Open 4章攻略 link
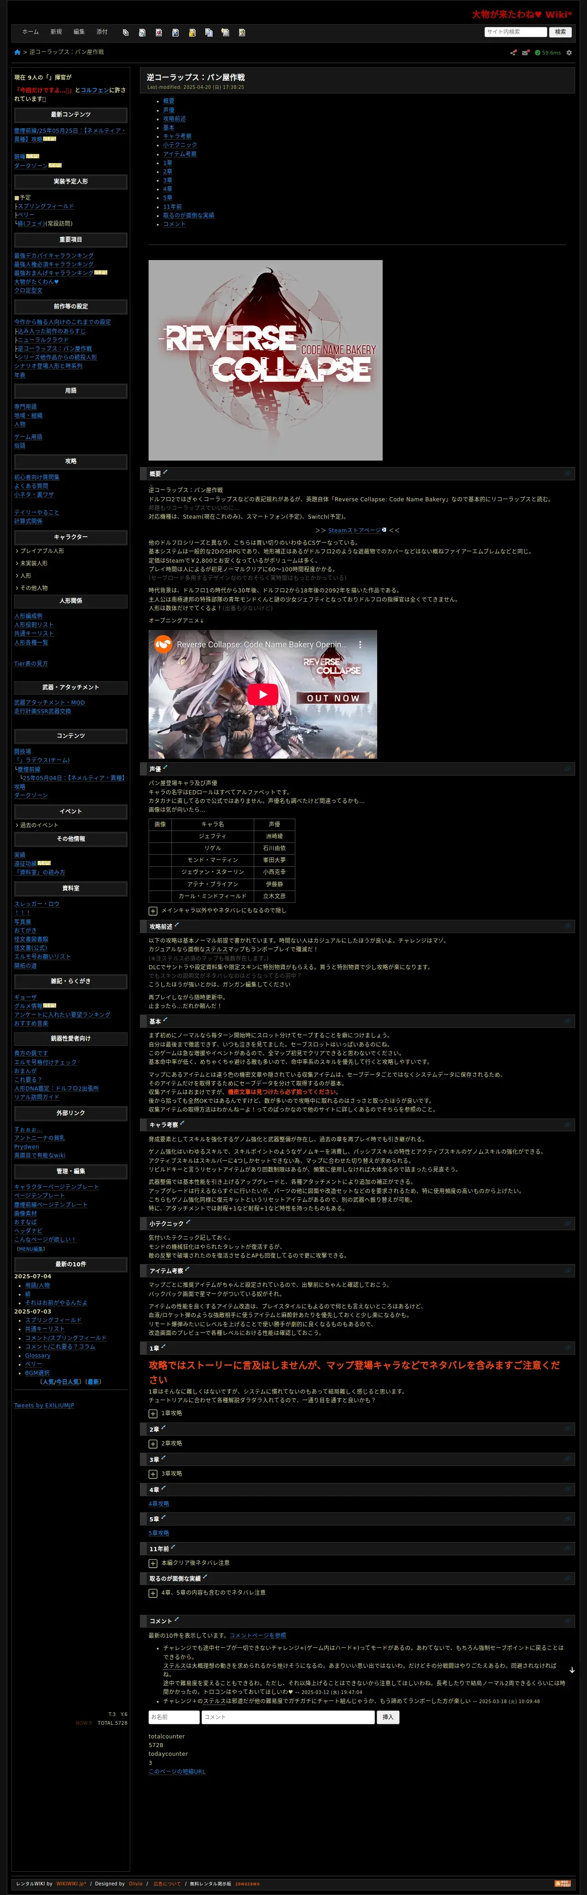 click(159, 1504)
